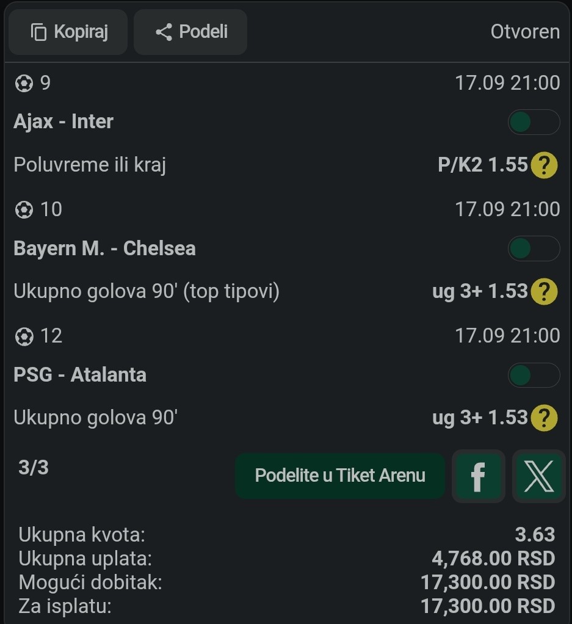Select the Ajax - Inter match title
The height and width of the screenshot is (624, 572).
(63, 122)
